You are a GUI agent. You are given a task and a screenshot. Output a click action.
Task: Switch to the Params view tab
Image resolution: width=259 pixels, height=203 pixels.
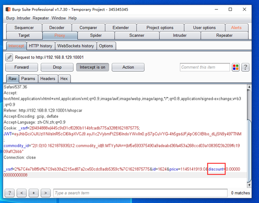(x=28, y=79)
